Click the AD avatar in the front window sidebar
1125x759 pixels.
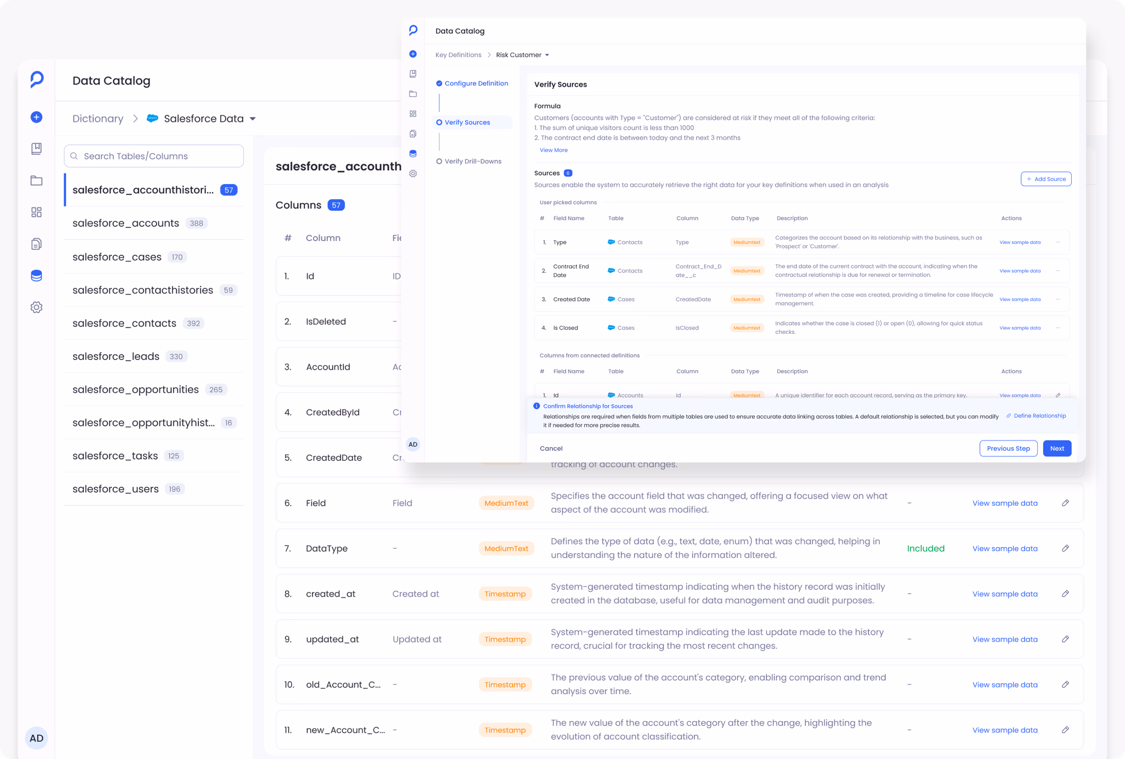point(413,444)
